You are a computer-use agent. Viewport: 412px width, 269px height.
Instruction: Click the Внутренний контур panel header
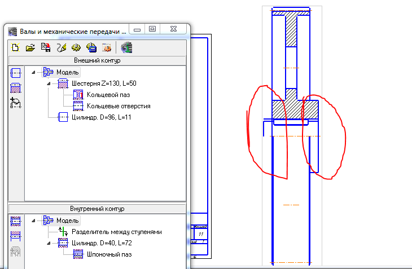click(x=97, y=209)
